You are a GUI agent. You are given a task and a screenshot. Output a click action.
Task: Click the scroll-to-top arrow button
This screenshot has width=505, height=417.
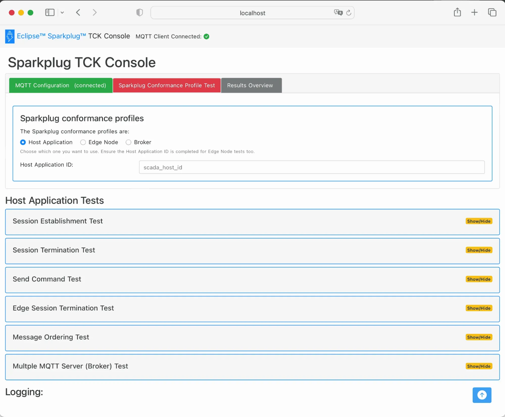click(x=482, y=395)
